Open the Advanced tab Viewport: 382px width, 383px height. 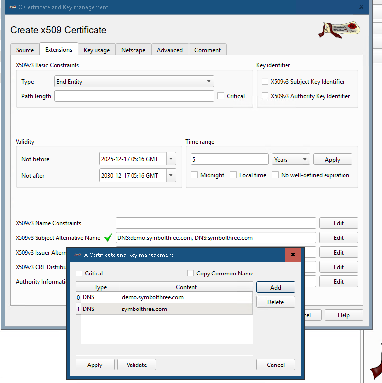tap(170, 50)
